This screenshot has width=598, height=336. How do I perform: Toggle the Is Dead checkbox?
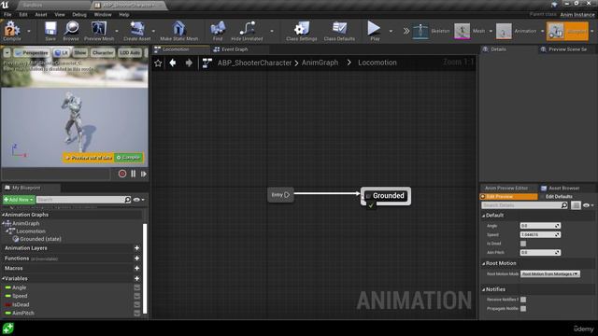523,244
